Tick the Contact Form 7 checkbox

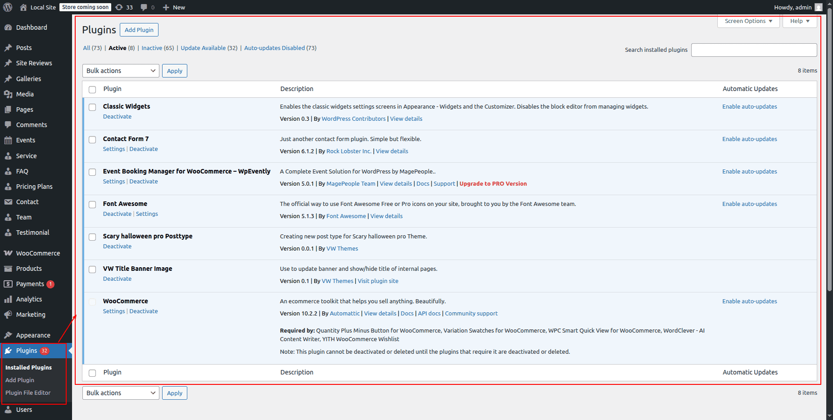tap(92, 140)
